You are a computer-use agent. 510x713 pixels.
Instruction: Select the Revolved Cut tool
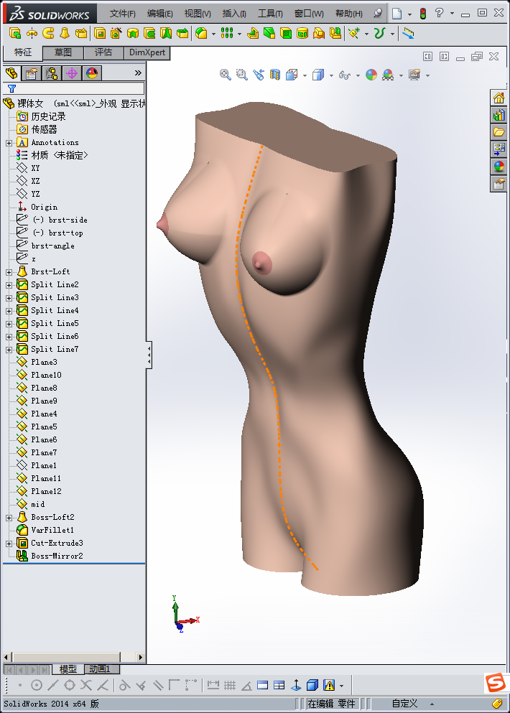click(133, 33)
